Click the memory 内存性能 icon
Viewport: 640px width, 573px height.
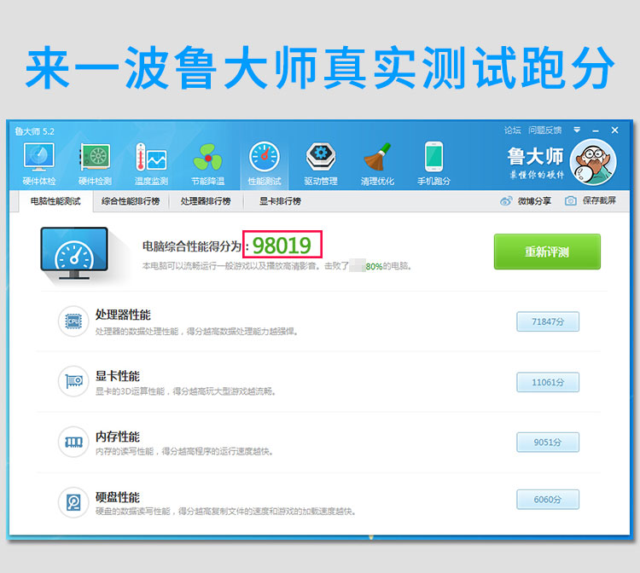tap(73, 442)
